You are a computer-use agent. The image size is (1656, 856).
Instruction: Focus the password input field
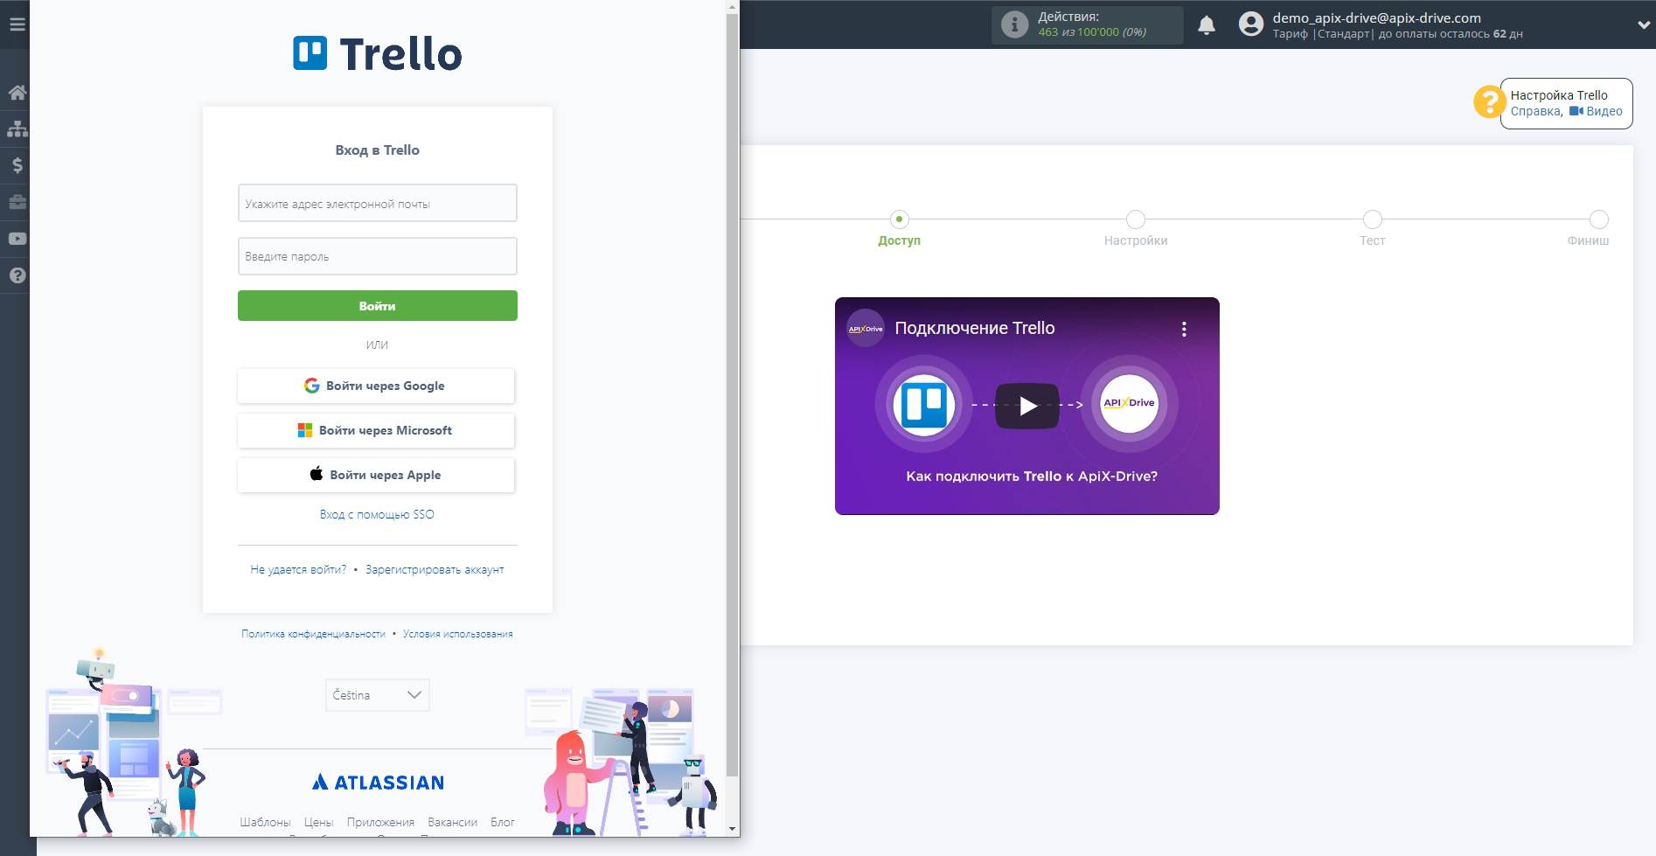click(378, 256)
